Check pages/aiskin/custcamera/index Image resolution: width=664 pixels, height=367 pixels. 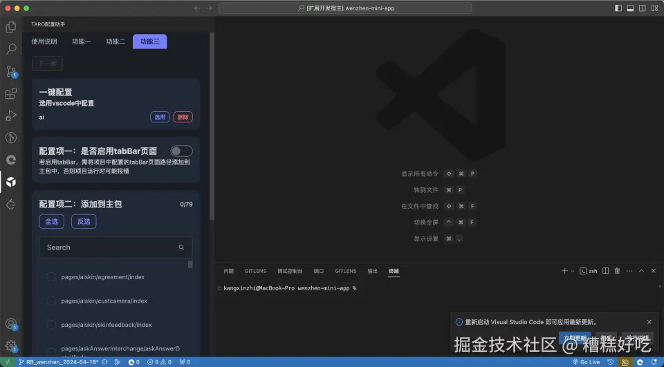point(50,301)
